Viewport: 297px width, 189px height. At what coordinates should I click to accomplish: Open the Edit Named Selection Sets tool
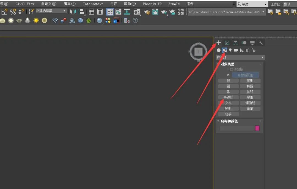tap(31, 12)
